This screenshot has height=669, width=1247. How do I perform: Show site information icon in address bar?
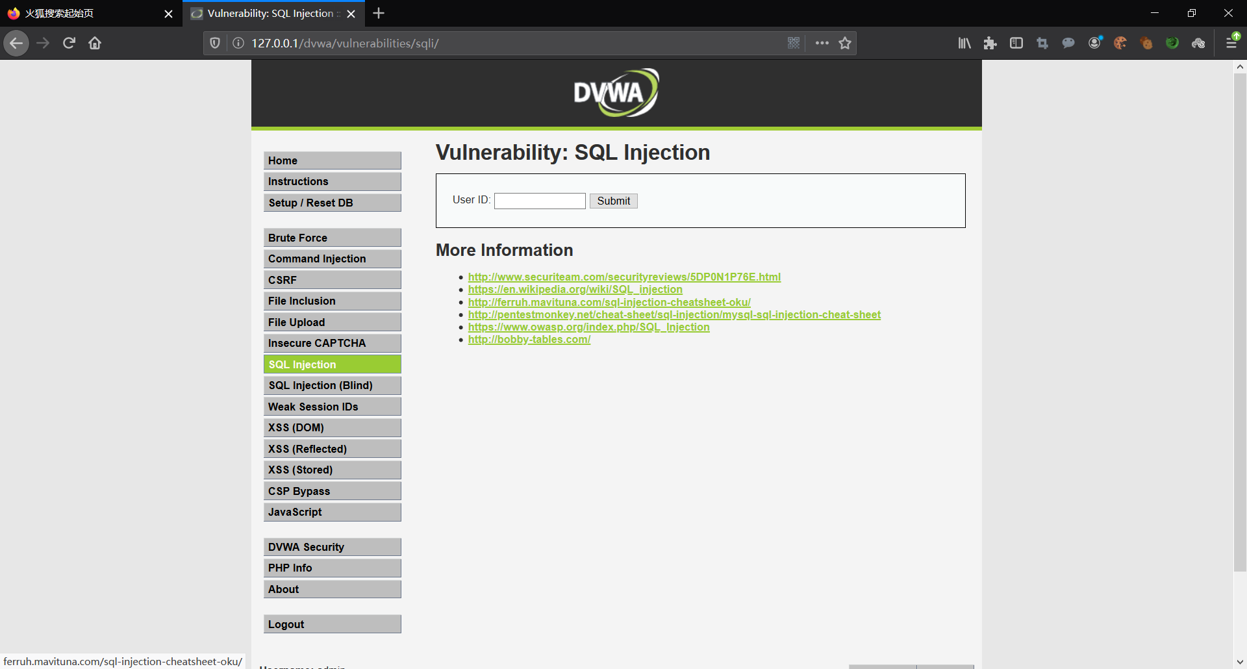(238, 43)
